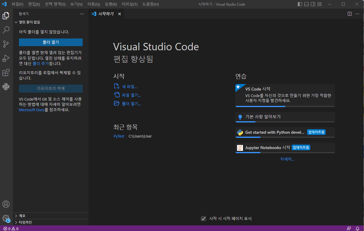Screen dimensions: 364x231
Task: Open the Microsoft Docs link
Action: [32, 110]
